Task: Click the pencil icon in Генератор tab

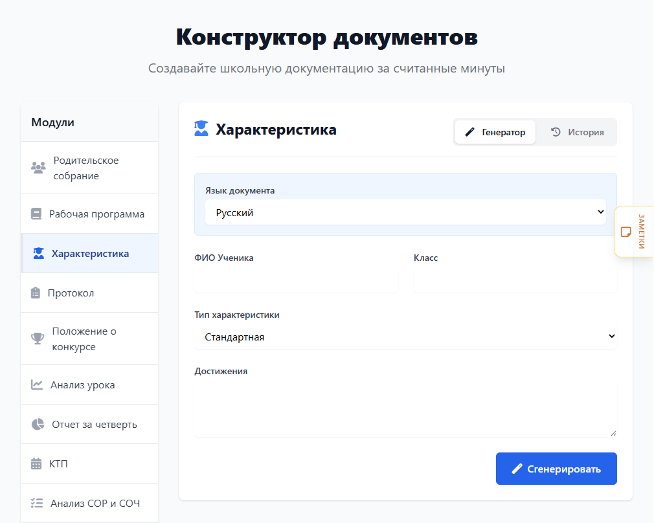Action: click(469, 132)
